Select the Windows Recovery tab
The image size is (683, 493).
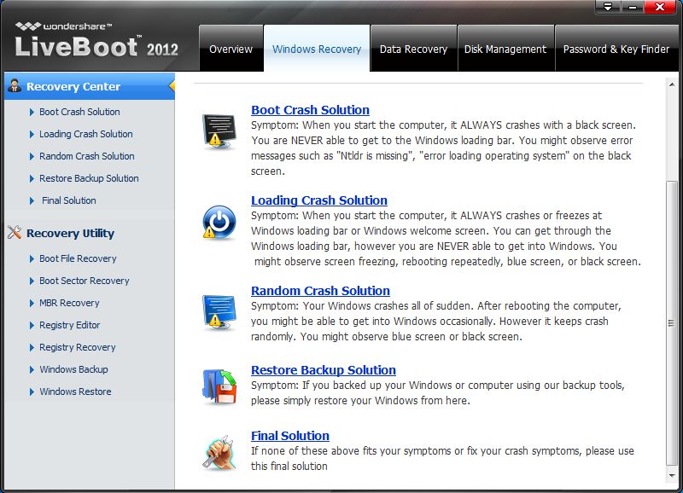317,49
